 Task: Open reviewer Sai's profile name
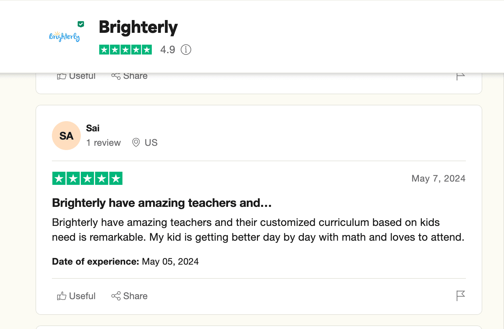(93, 128)
